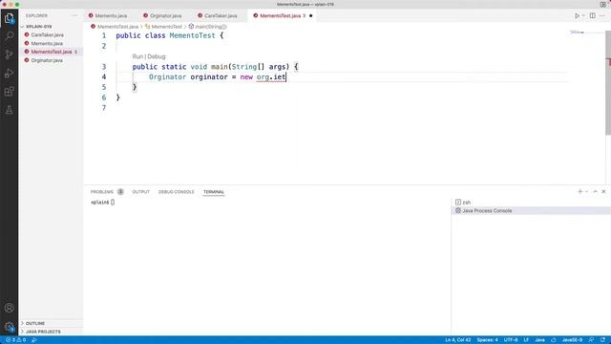
Task: Select the zsh terminal entry
Action: (531, 202)
